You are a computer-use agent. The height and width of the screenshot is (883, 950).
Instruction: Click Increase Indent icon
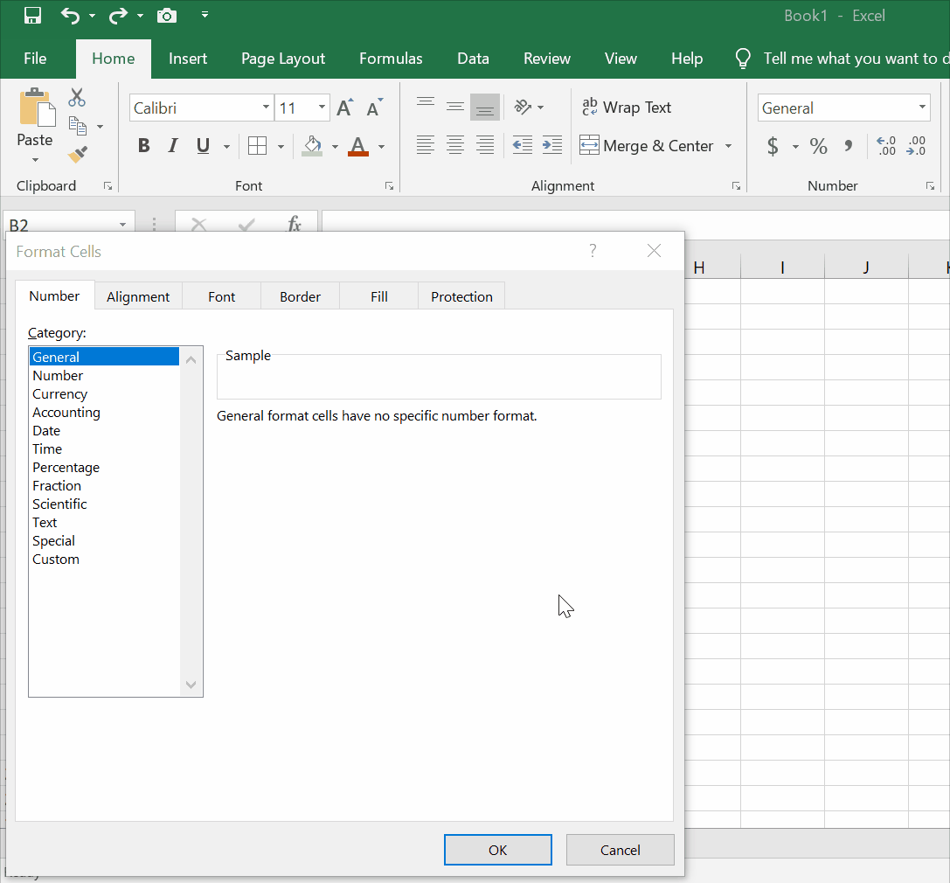pos(552,145)
